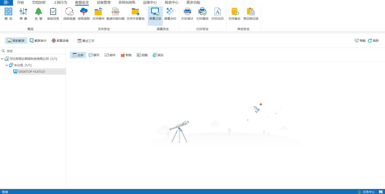This screenshot has width=385, height=194.
Task: Open 最近三天 date range filter
Action: [x=86, y=41]
